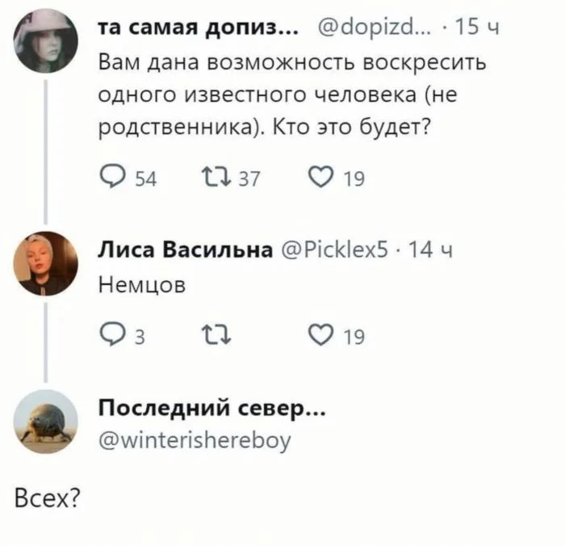Open the 15 ч timestamp link
This screenshot has height=546, width=565.
click(479, 30)
